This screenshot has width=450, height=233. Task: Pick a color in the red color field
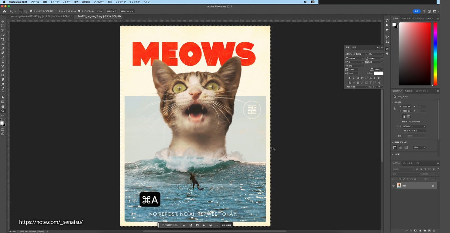[415, 53]
